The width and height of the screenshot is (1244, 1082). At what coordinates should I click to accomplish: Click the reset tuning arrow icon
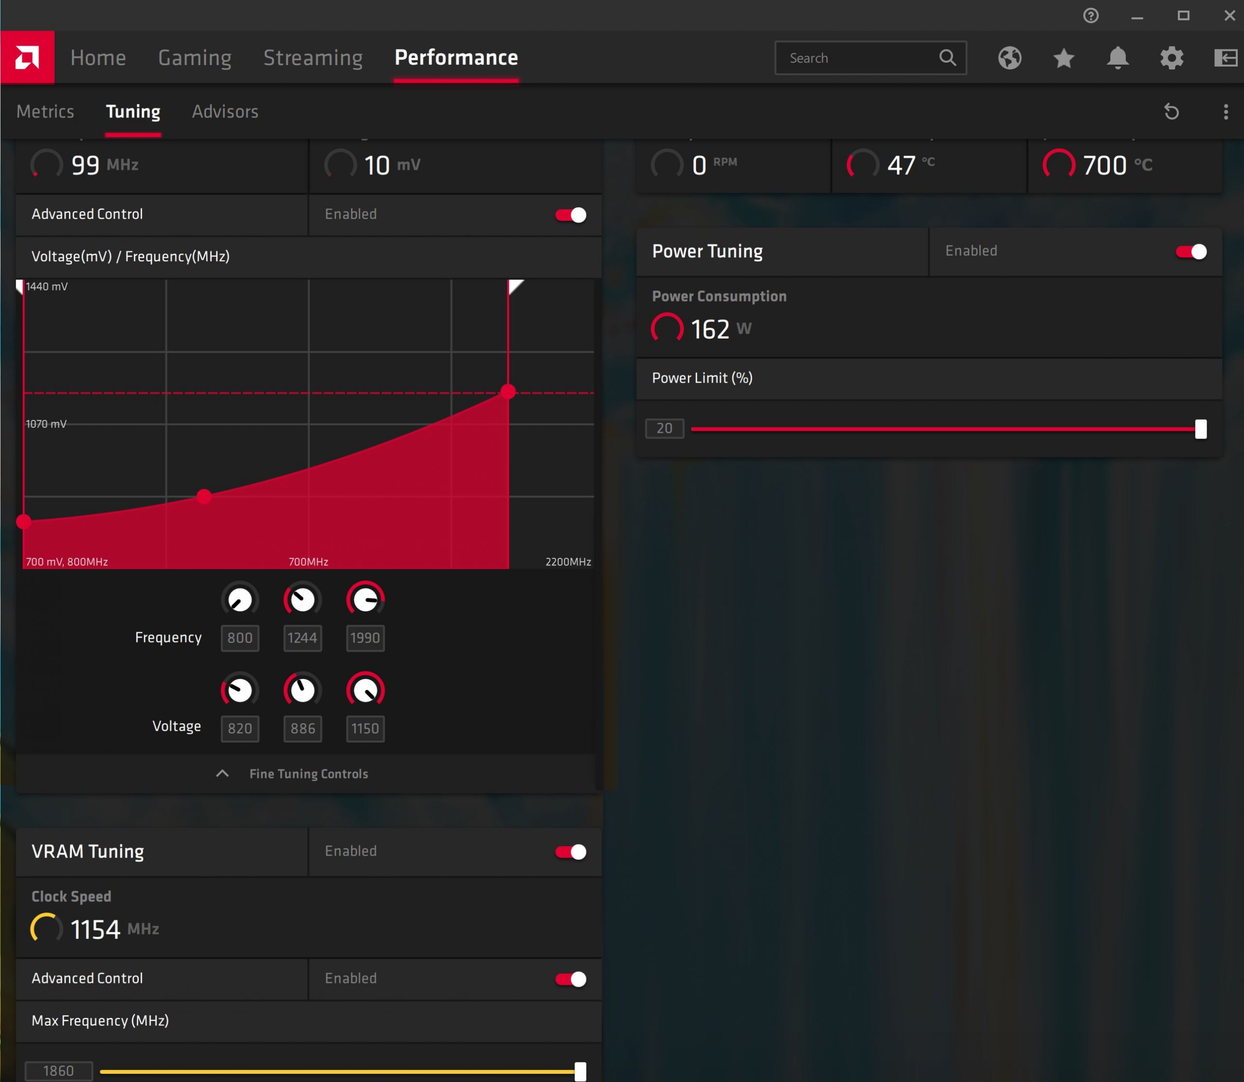click(x=1172, y=112)
